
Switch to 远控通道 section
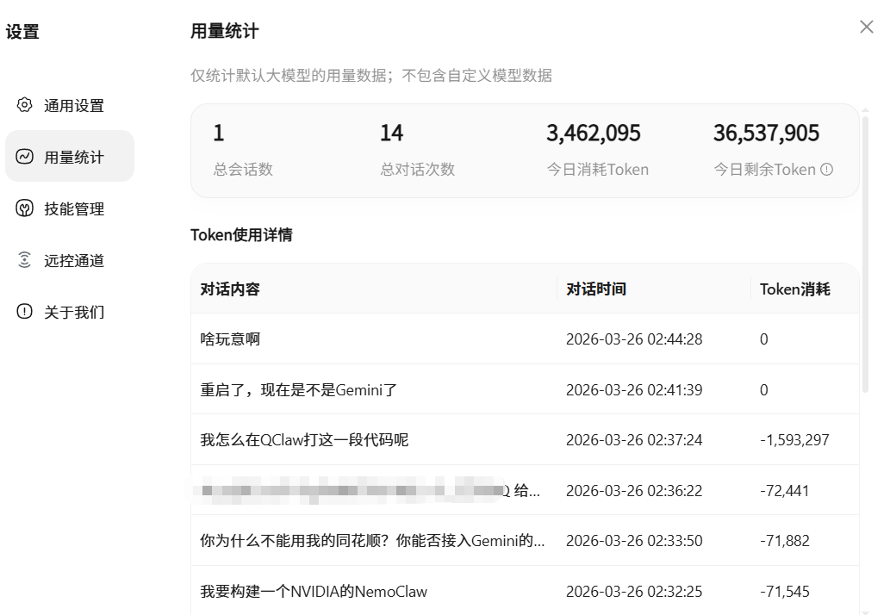coord(70,260)
